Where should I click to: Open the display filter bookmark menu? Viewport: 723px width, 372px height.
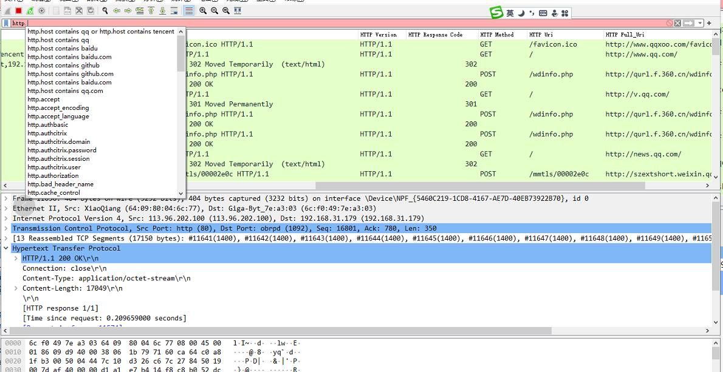(6, 23)
